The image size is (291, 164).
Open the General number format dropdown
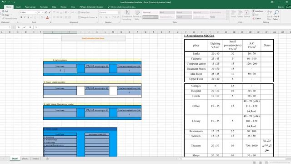(119, 12)
